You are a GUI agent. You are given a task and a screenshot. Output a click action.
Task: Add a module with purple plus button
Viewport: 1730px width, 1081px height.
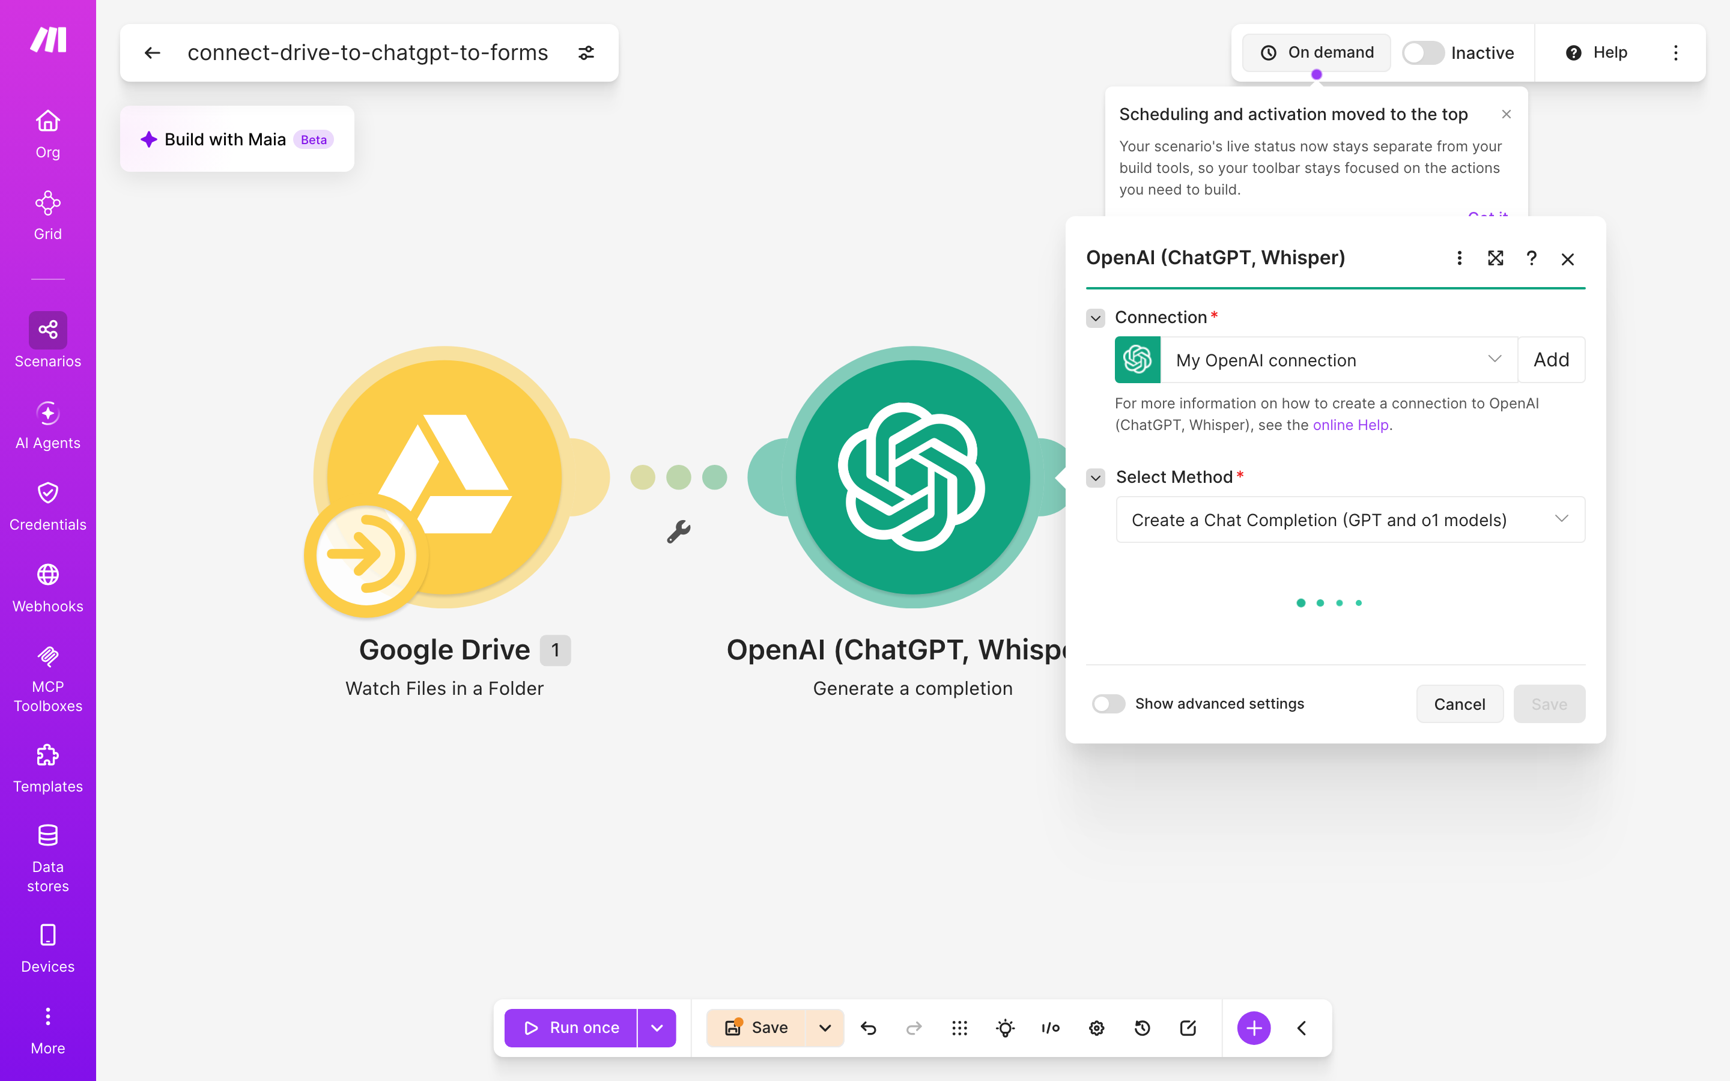[1254, 1028]
